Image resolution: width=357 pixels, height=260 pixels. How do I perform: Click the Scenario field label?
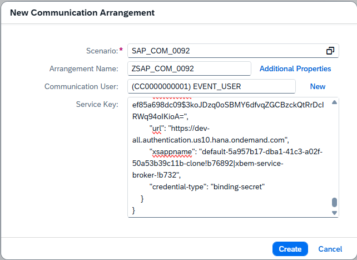[103, 51]
